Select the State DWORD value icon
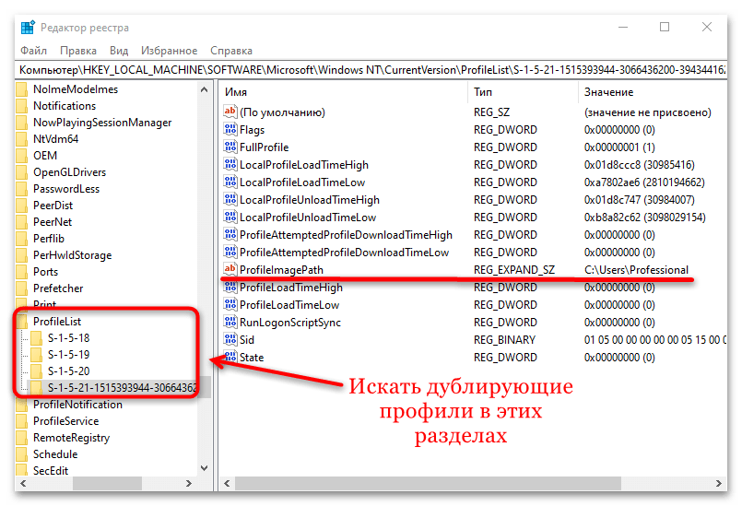 [230, 358]
